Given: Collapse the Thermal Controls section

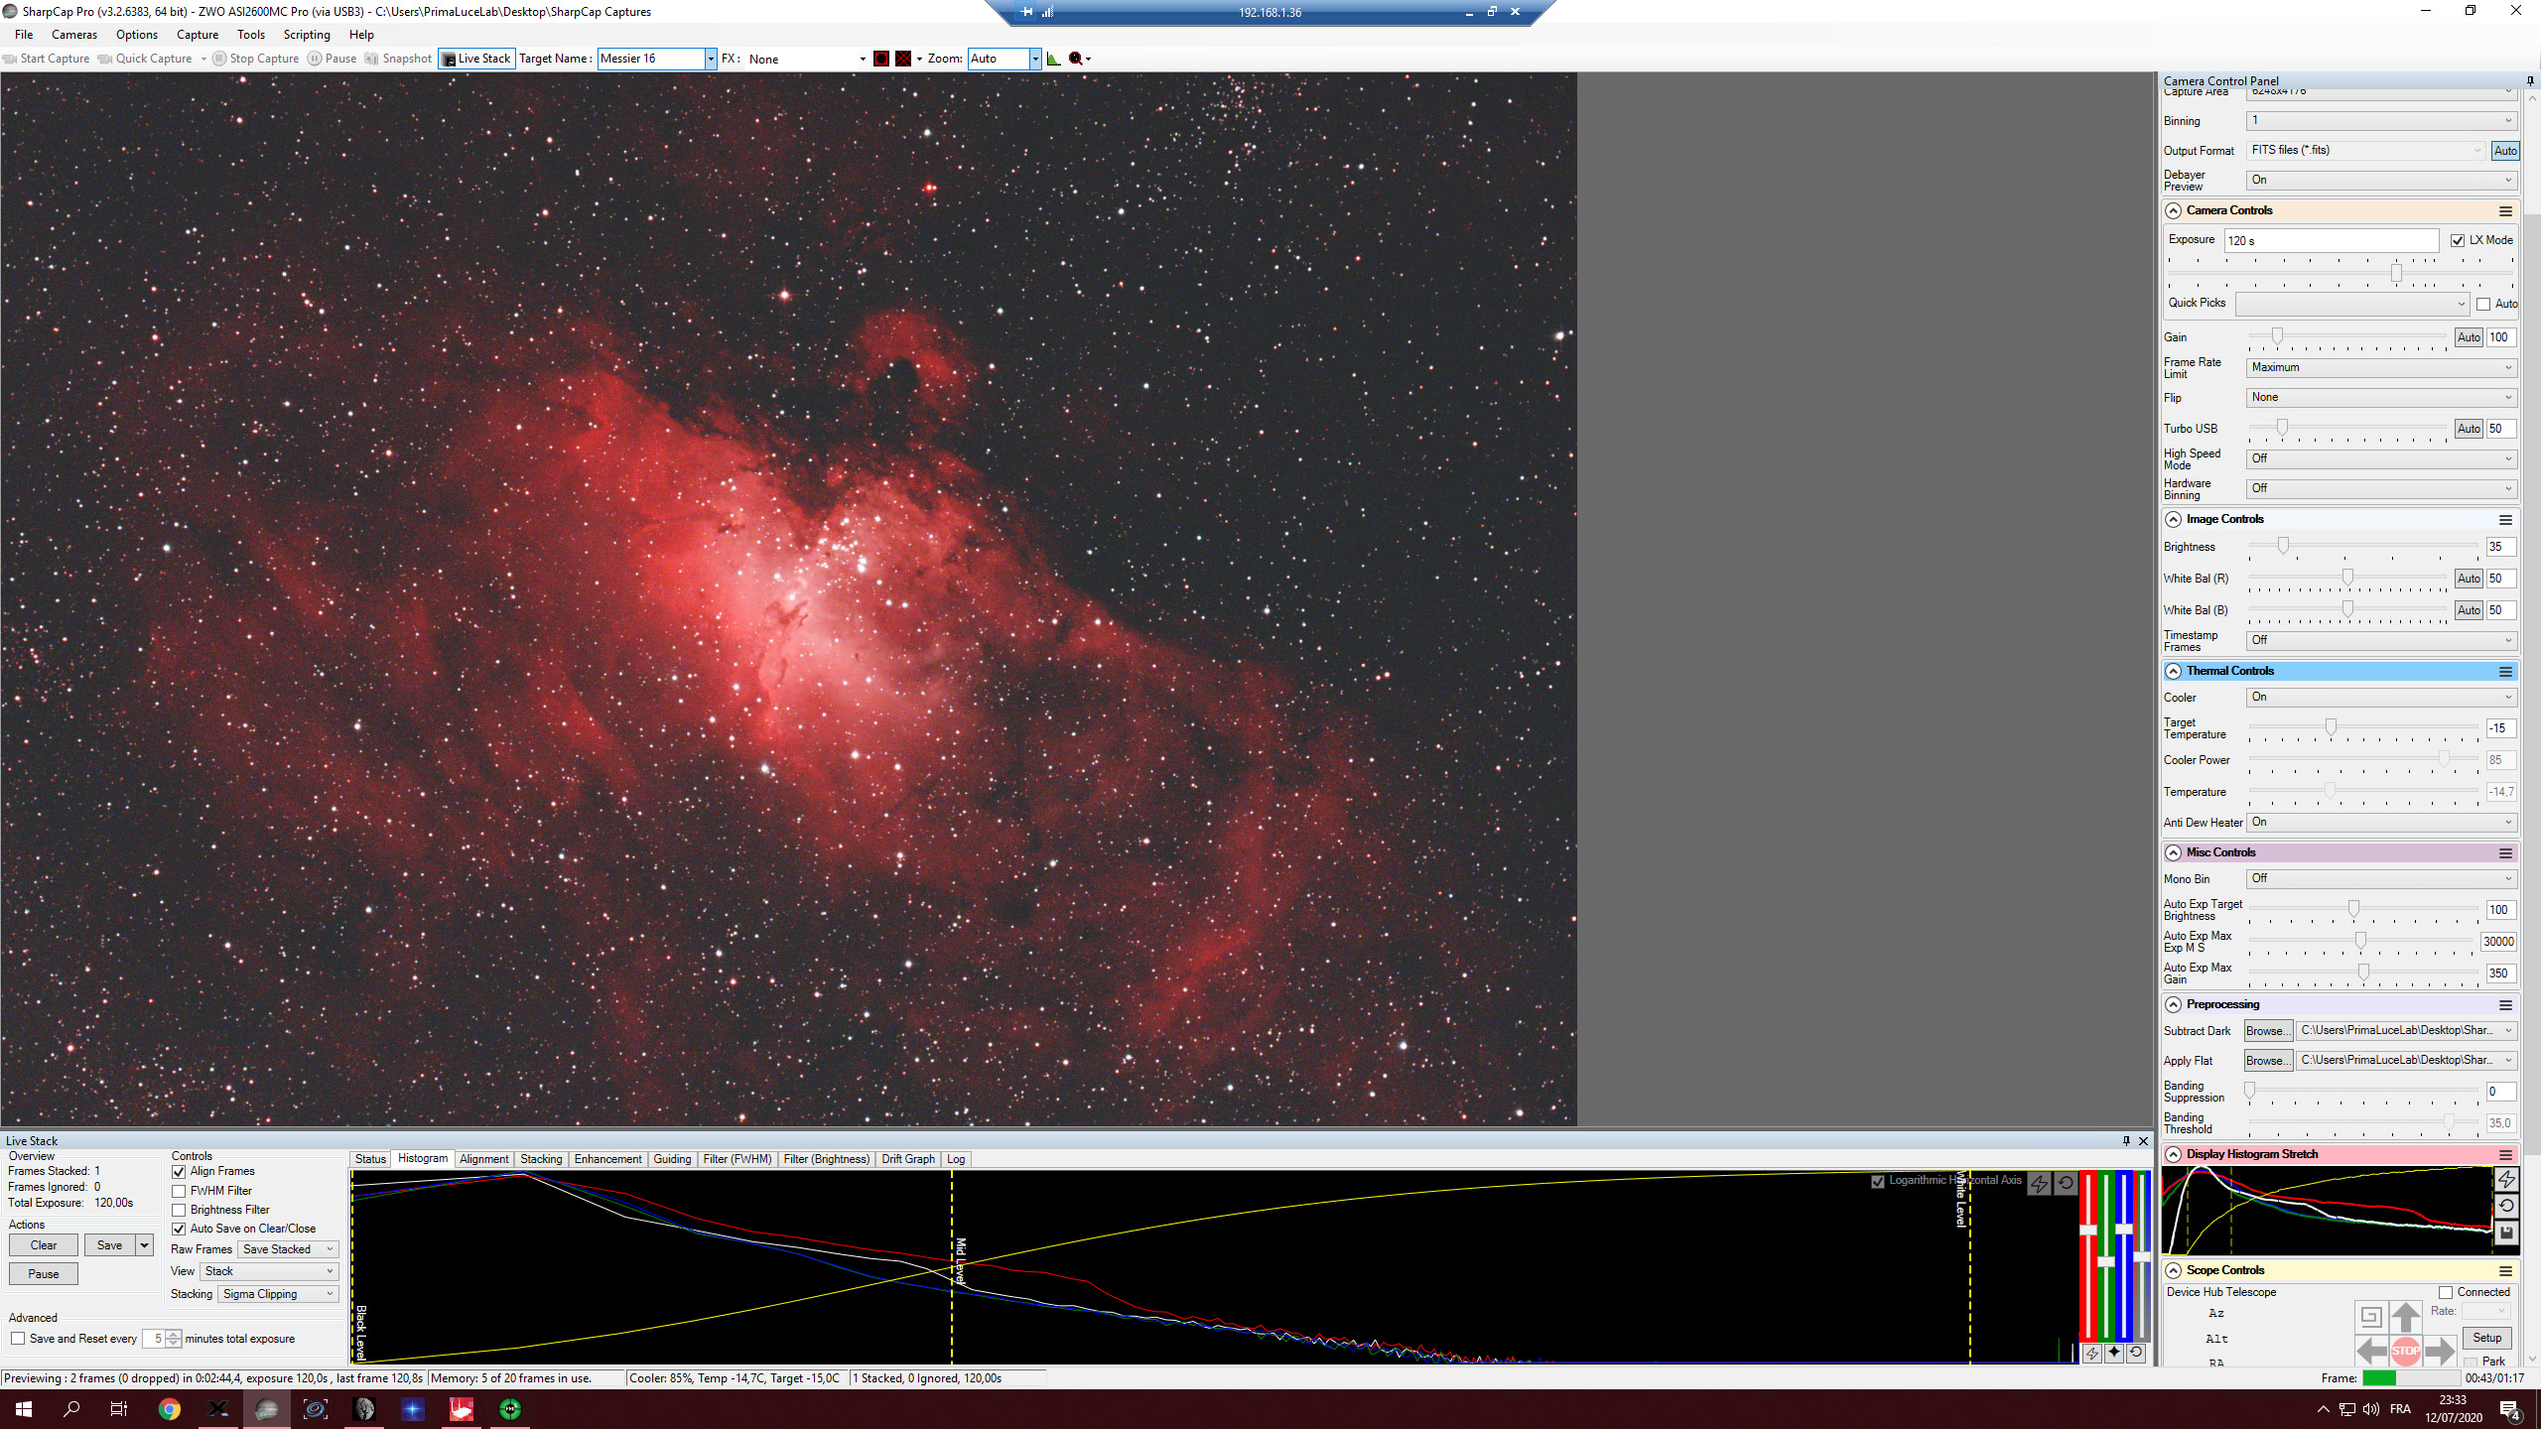Looking at the screenshot, I should click(x=2174, y=672).
